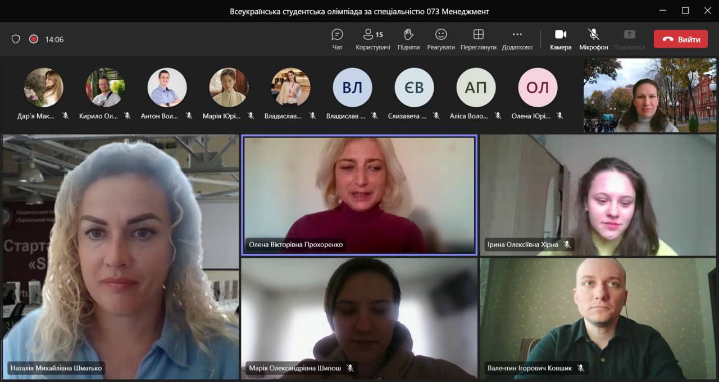Select the ЄВ participant avatar

[414, 88]
